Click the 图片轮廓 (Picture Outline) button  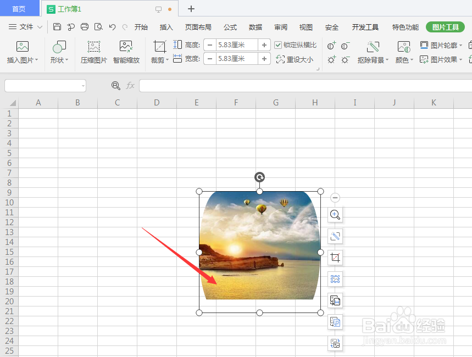tap(443, 45)
